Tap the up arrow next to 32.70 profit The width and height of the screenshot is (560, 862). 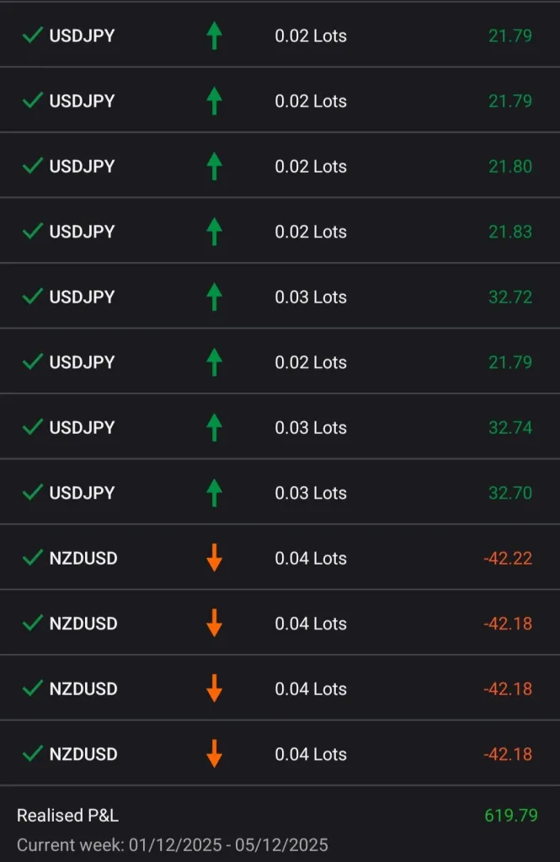pyautogui.click(x=214, y=493)
